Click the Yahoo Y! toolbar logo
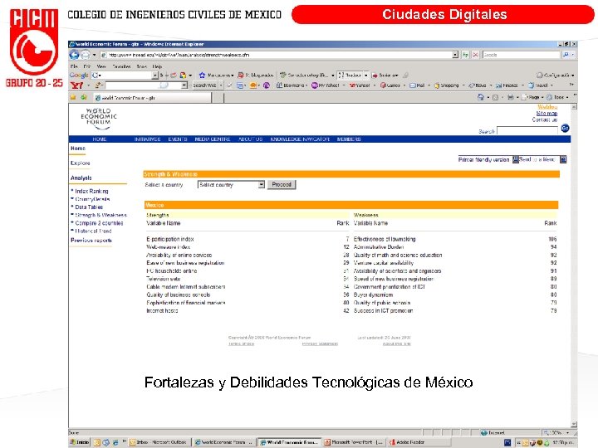This screenshot has width=598, height=448. (76, 85)
